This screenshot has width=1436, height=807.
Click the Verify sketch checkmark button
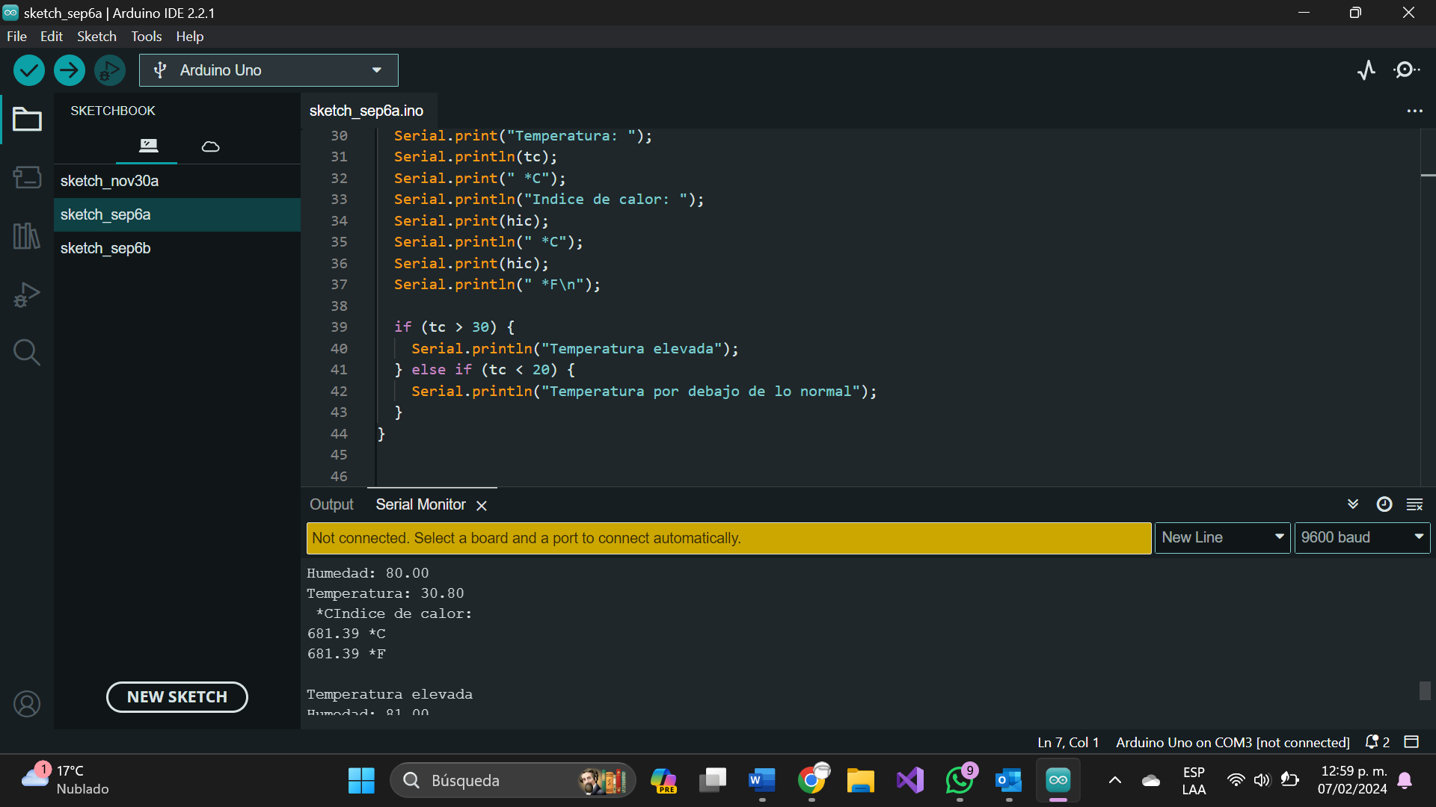click(x=29, y=70)
